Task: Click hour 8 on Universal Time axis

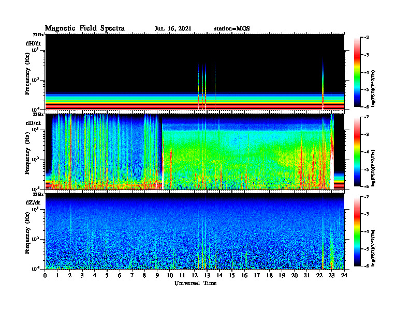Action: tap(144, 276)
